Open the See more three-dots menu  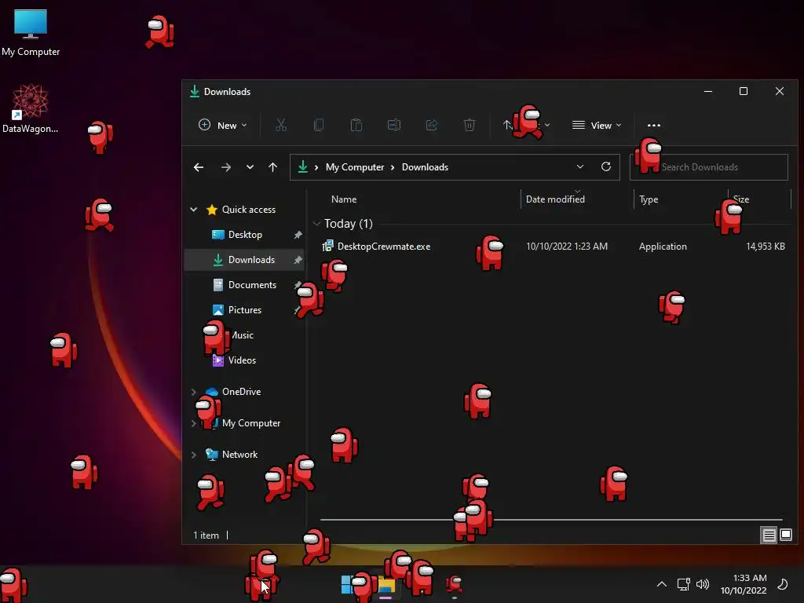pyautogui.click(x=654, y=125)
